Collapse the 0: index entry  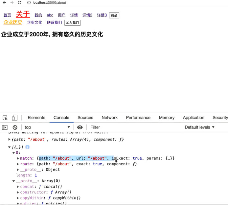[14, 153]
